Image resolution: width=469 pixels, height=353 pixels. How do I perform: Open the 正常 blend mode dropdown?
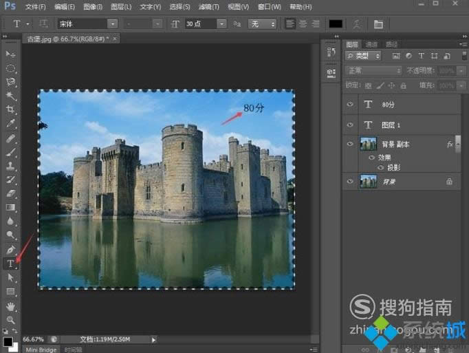tap(373, 71)
